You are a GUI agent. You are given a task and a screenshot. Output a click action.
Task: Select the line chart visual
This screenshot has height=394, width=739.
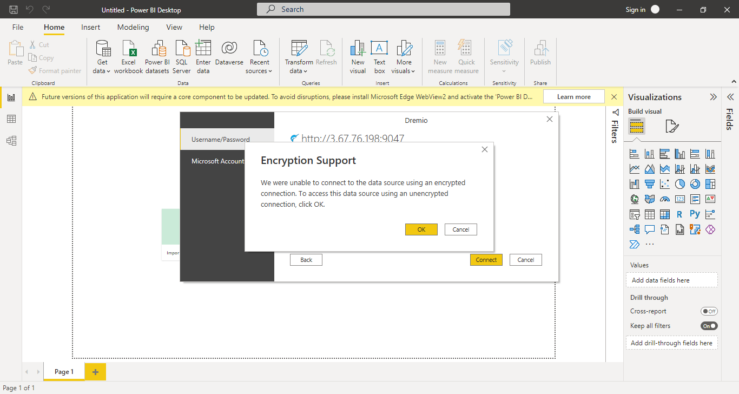point(635,169)
